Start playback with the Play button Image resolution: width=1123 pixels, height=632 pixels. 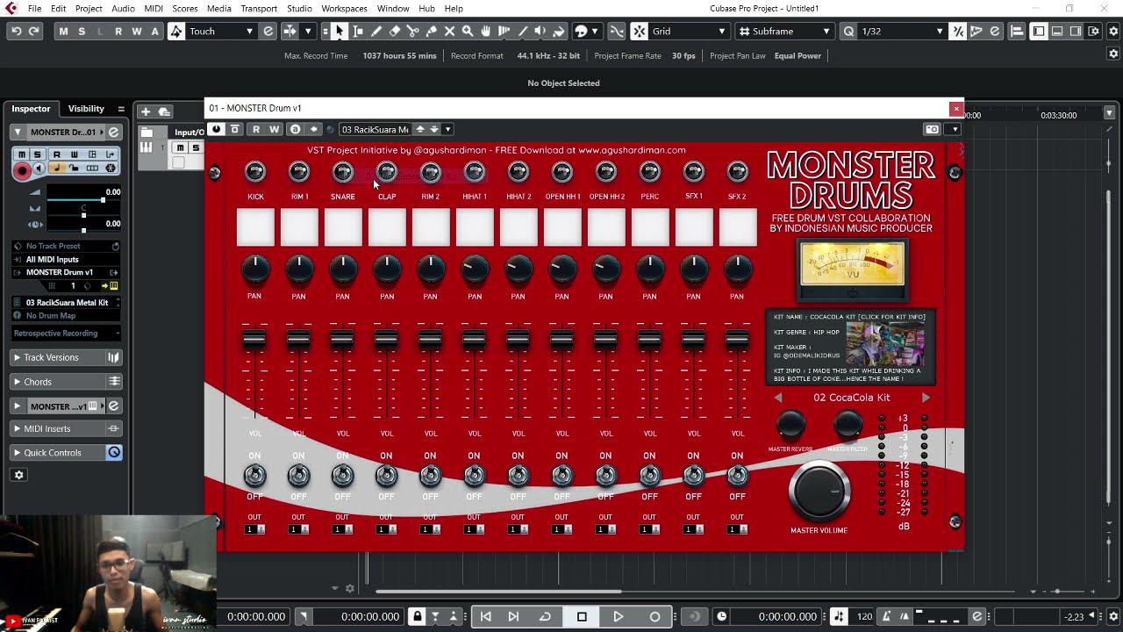619,617
